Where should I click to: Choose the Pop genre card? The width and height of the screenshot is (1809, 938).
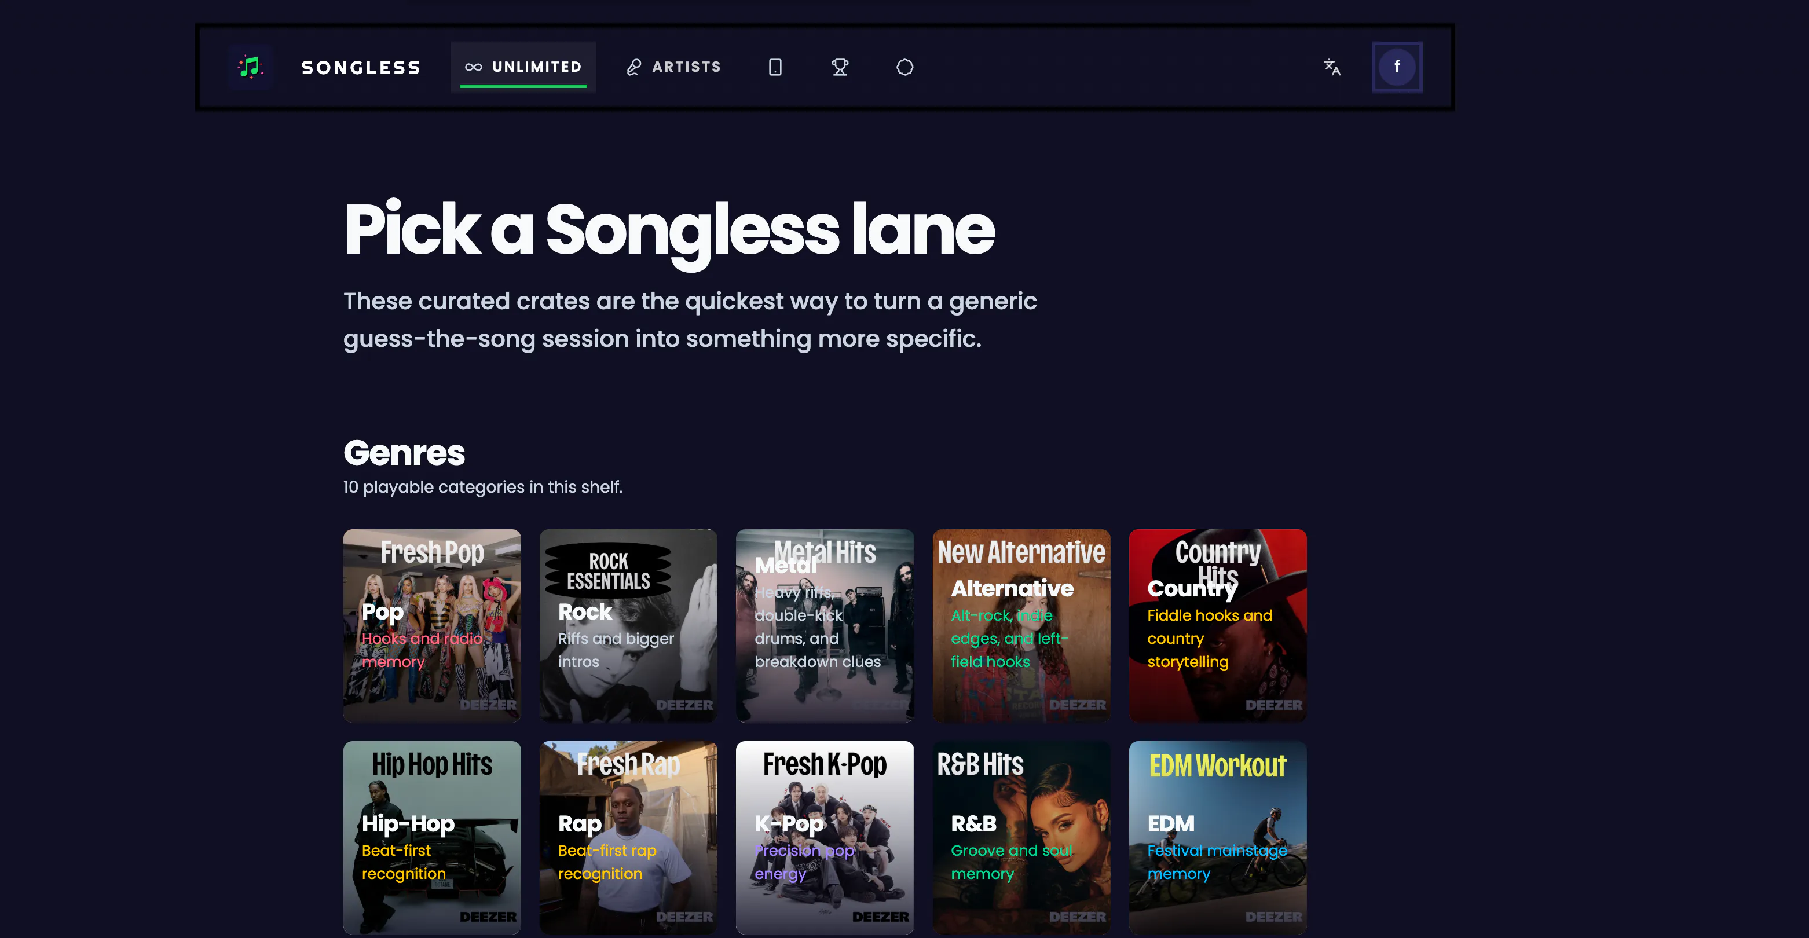(432, 625)
